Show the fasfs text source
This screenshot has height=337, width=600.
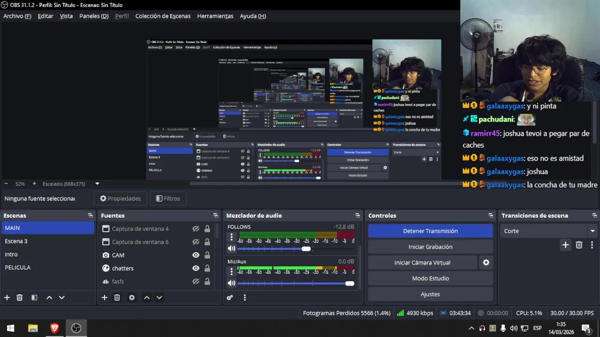pyautogui.click(x=196, y=281)
